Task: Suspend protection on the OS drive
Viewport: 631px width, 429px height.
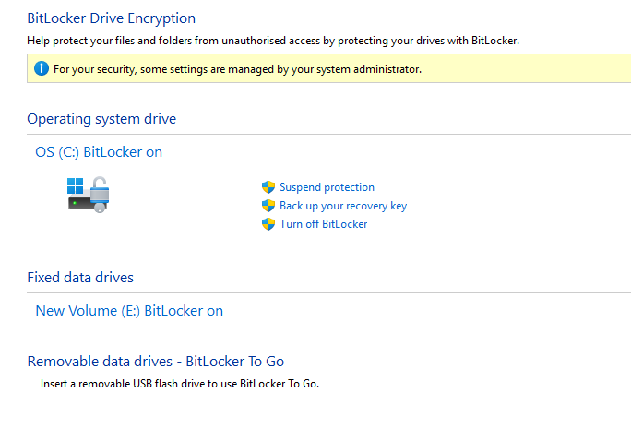Action: (327, 187)
